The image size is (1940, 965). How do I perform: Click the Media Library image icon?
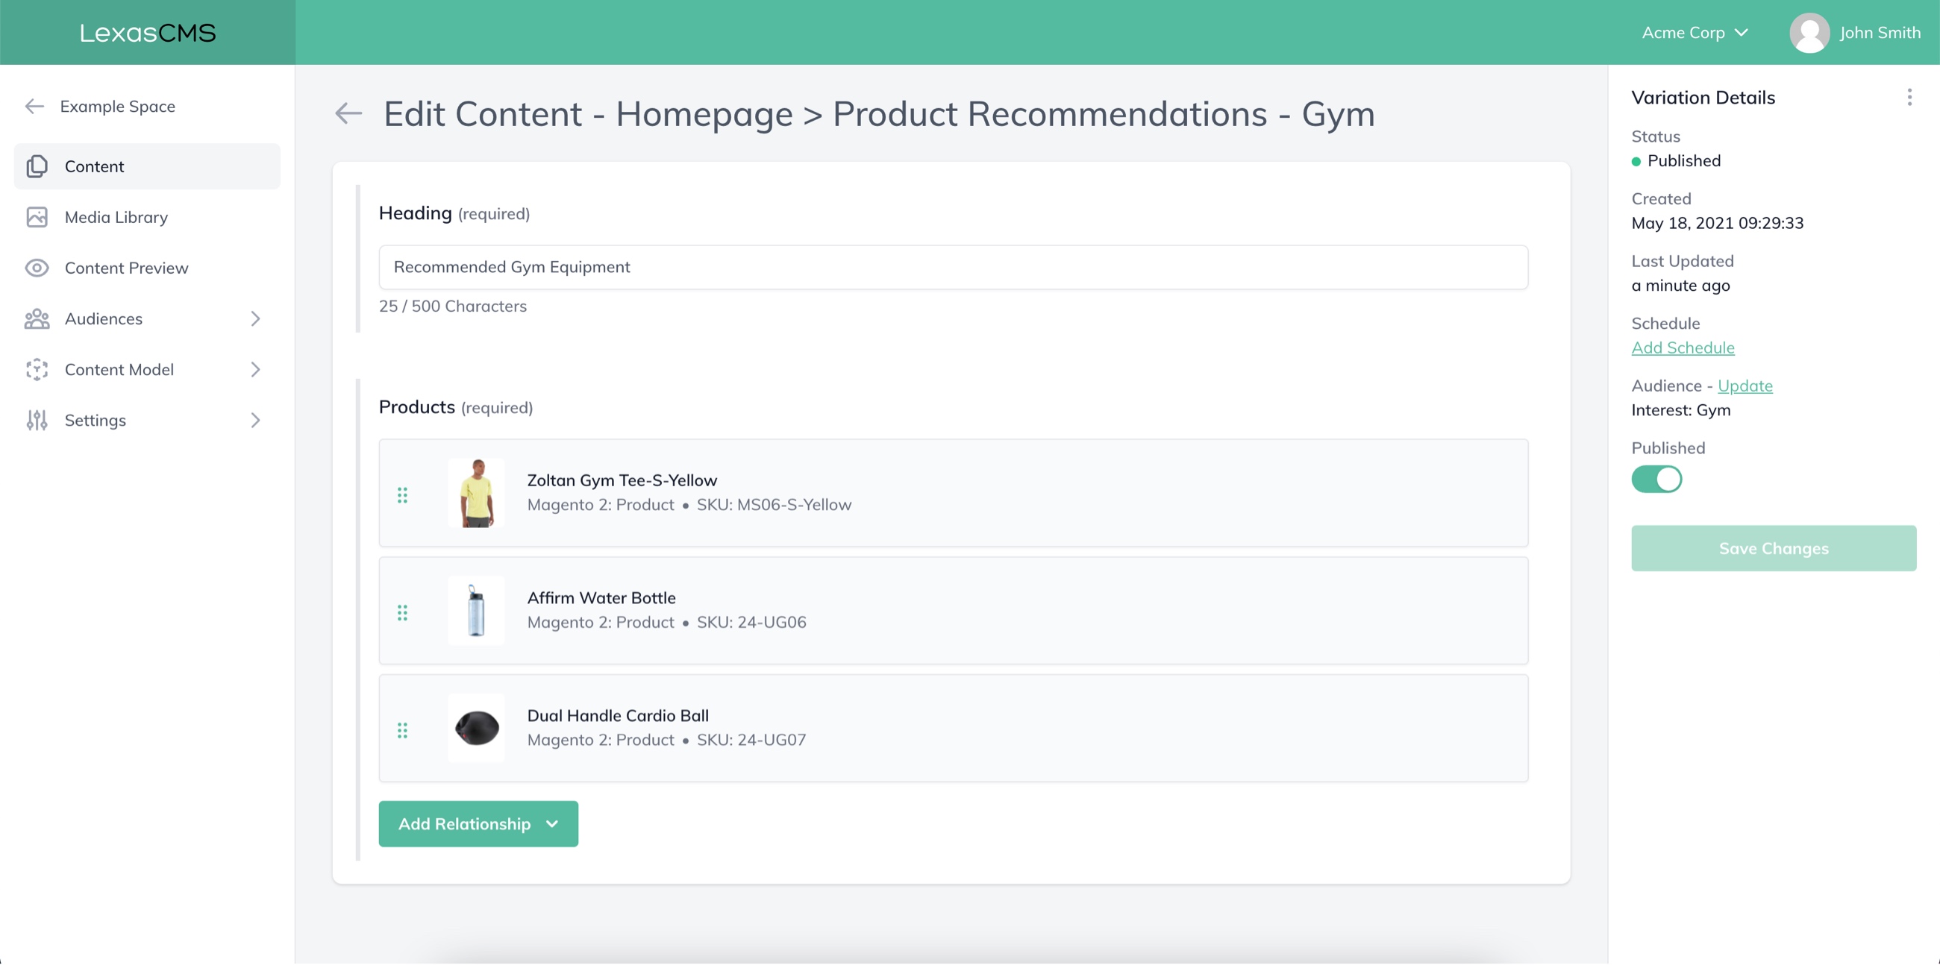click(37, 217)
